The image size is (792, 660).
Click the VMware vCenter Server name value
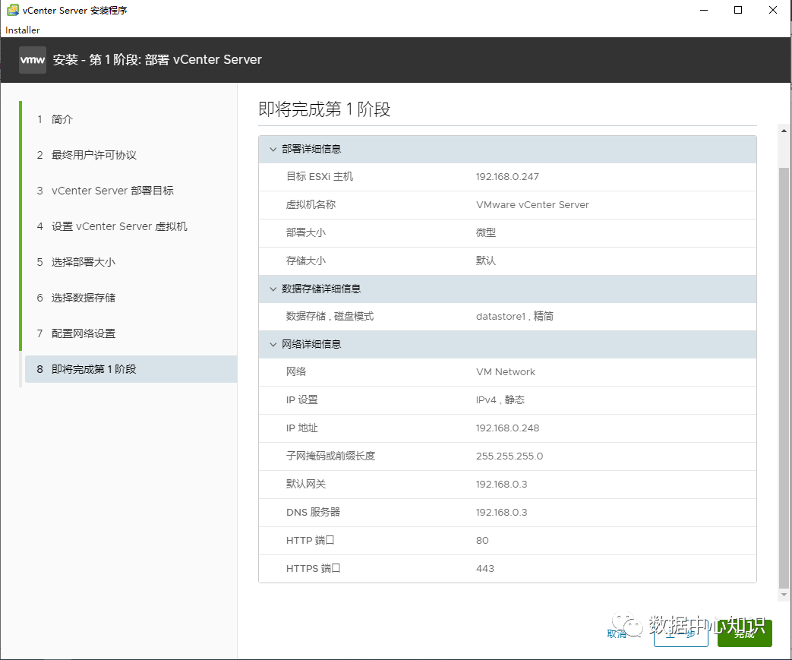pos(532,204)
